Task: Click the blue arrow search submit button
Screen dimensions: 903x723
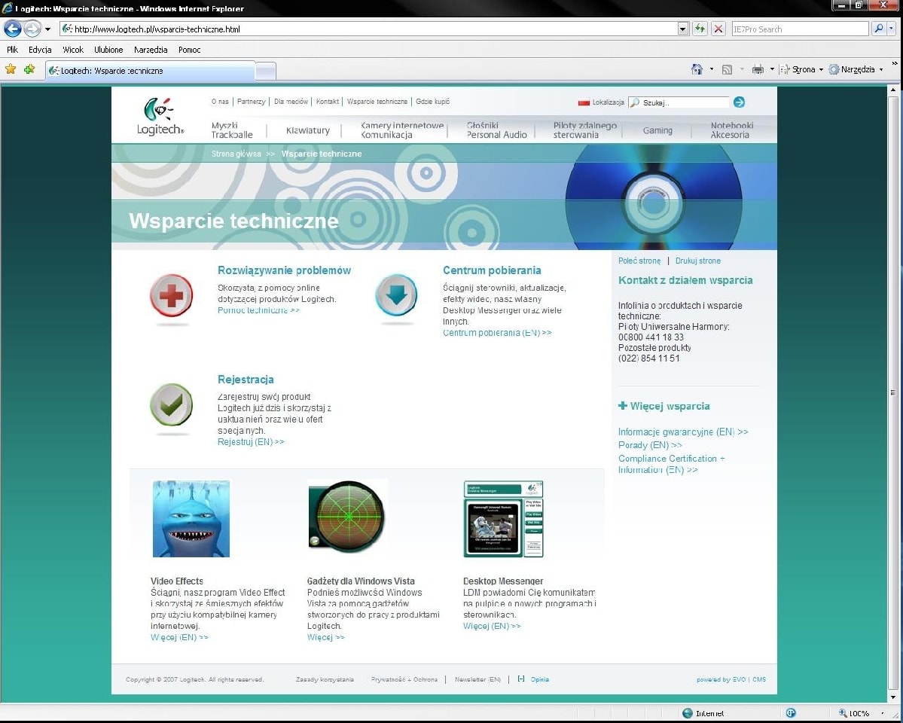Action: click(739, 102)
